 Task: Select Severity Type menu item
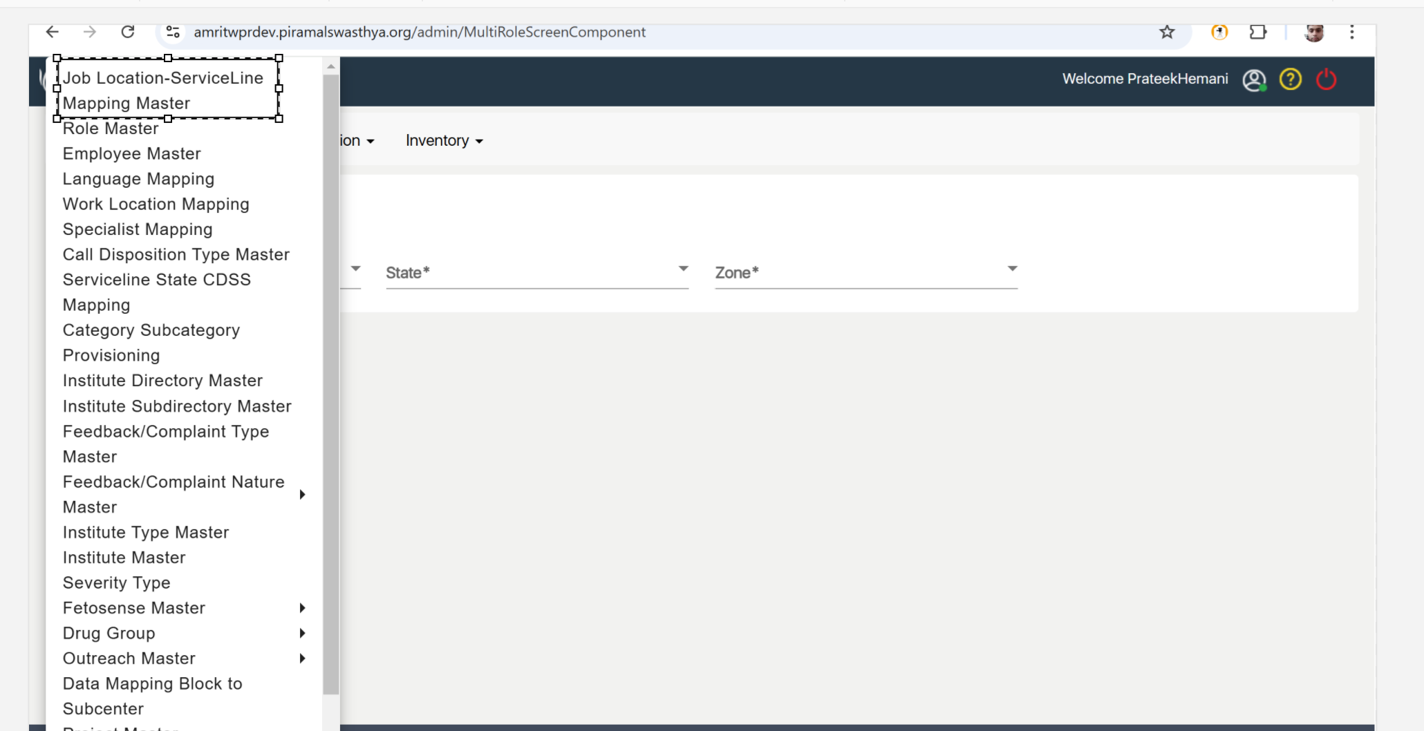tap(116, 583)
